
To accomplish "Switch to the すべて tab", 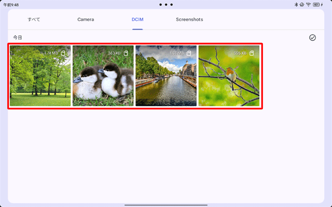I will [34, 19].
